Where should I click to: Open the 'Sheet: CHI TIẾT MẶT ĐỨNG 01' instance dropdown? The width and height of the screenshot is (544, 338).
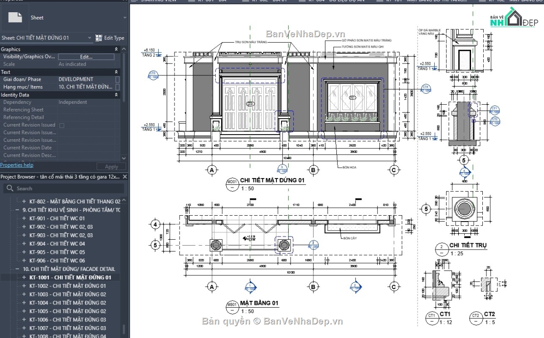coord(89,38)
